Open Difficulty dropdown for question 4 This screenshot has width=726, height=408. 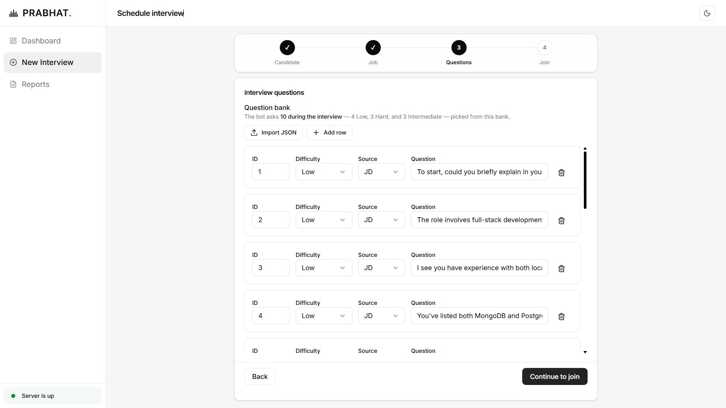point(324,316)
